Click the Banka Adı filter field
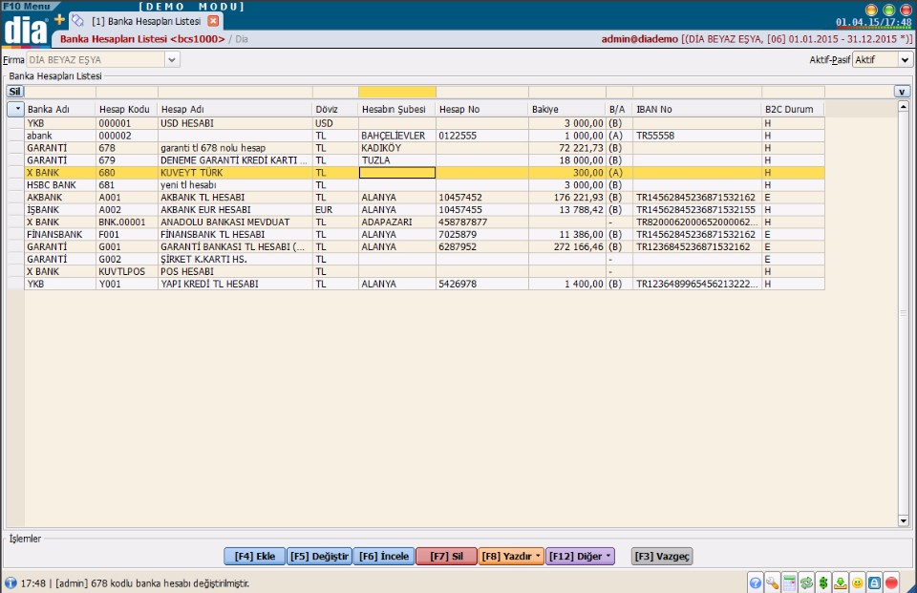917x593 pixels. pos(59,92)
